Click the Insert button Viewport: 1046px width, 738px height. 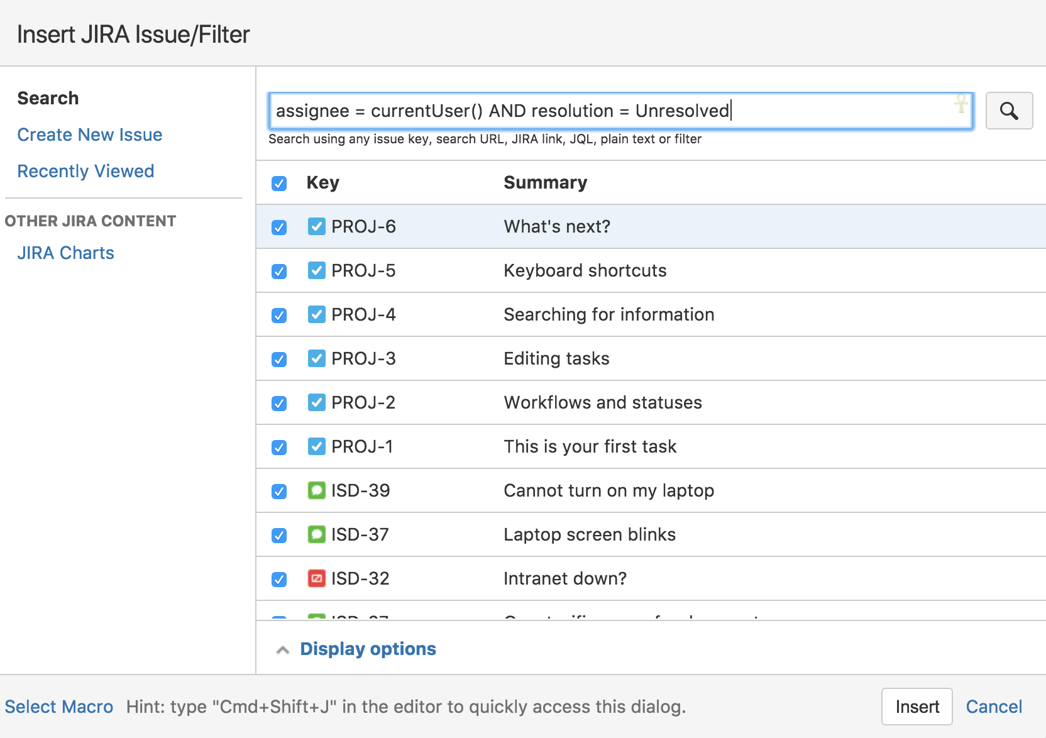(x=917, y=706)
